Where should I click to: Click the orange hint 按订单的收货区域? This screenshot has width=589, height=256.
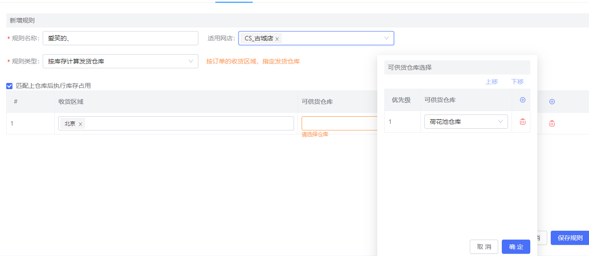pos(253,61)
